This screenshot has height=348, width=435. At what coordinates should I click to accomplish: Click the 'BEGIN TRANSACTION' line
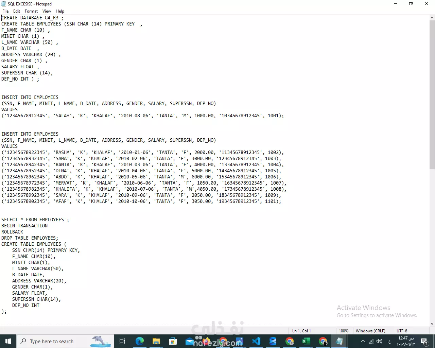[24, 226]
